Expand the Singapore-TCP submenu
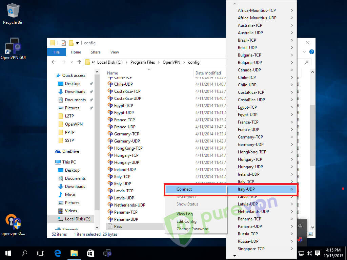Image resolution: width=347 pixels, height=260 pixels. pyautogui.click(x=262, y=249)
